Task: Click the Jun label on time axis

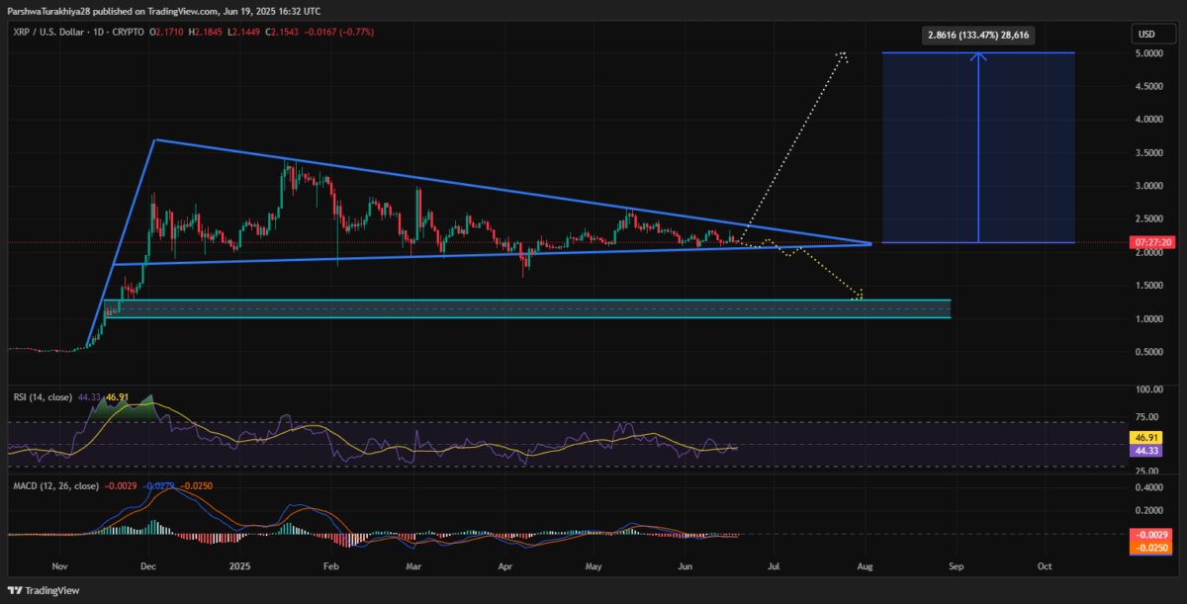Action: (x=685, y=567)
